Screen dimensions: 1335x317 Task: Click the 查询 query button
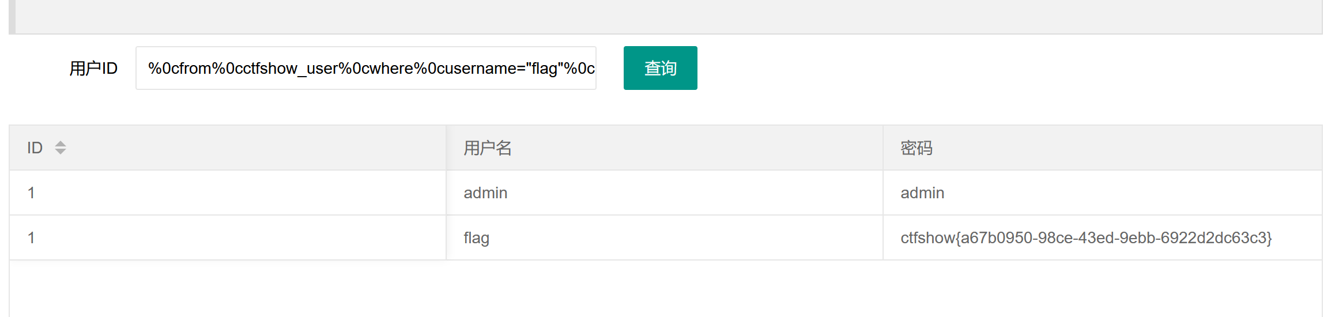point(660,68)
